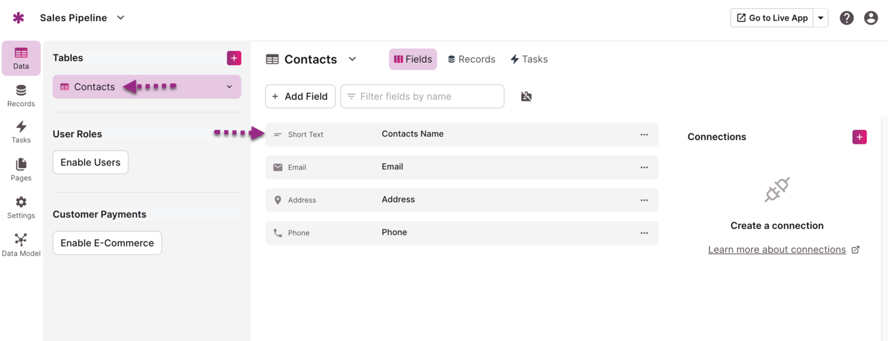888x341 pixels.
Task: Open the Go to Live App dropdown arrow
Action: click(821, 18)
